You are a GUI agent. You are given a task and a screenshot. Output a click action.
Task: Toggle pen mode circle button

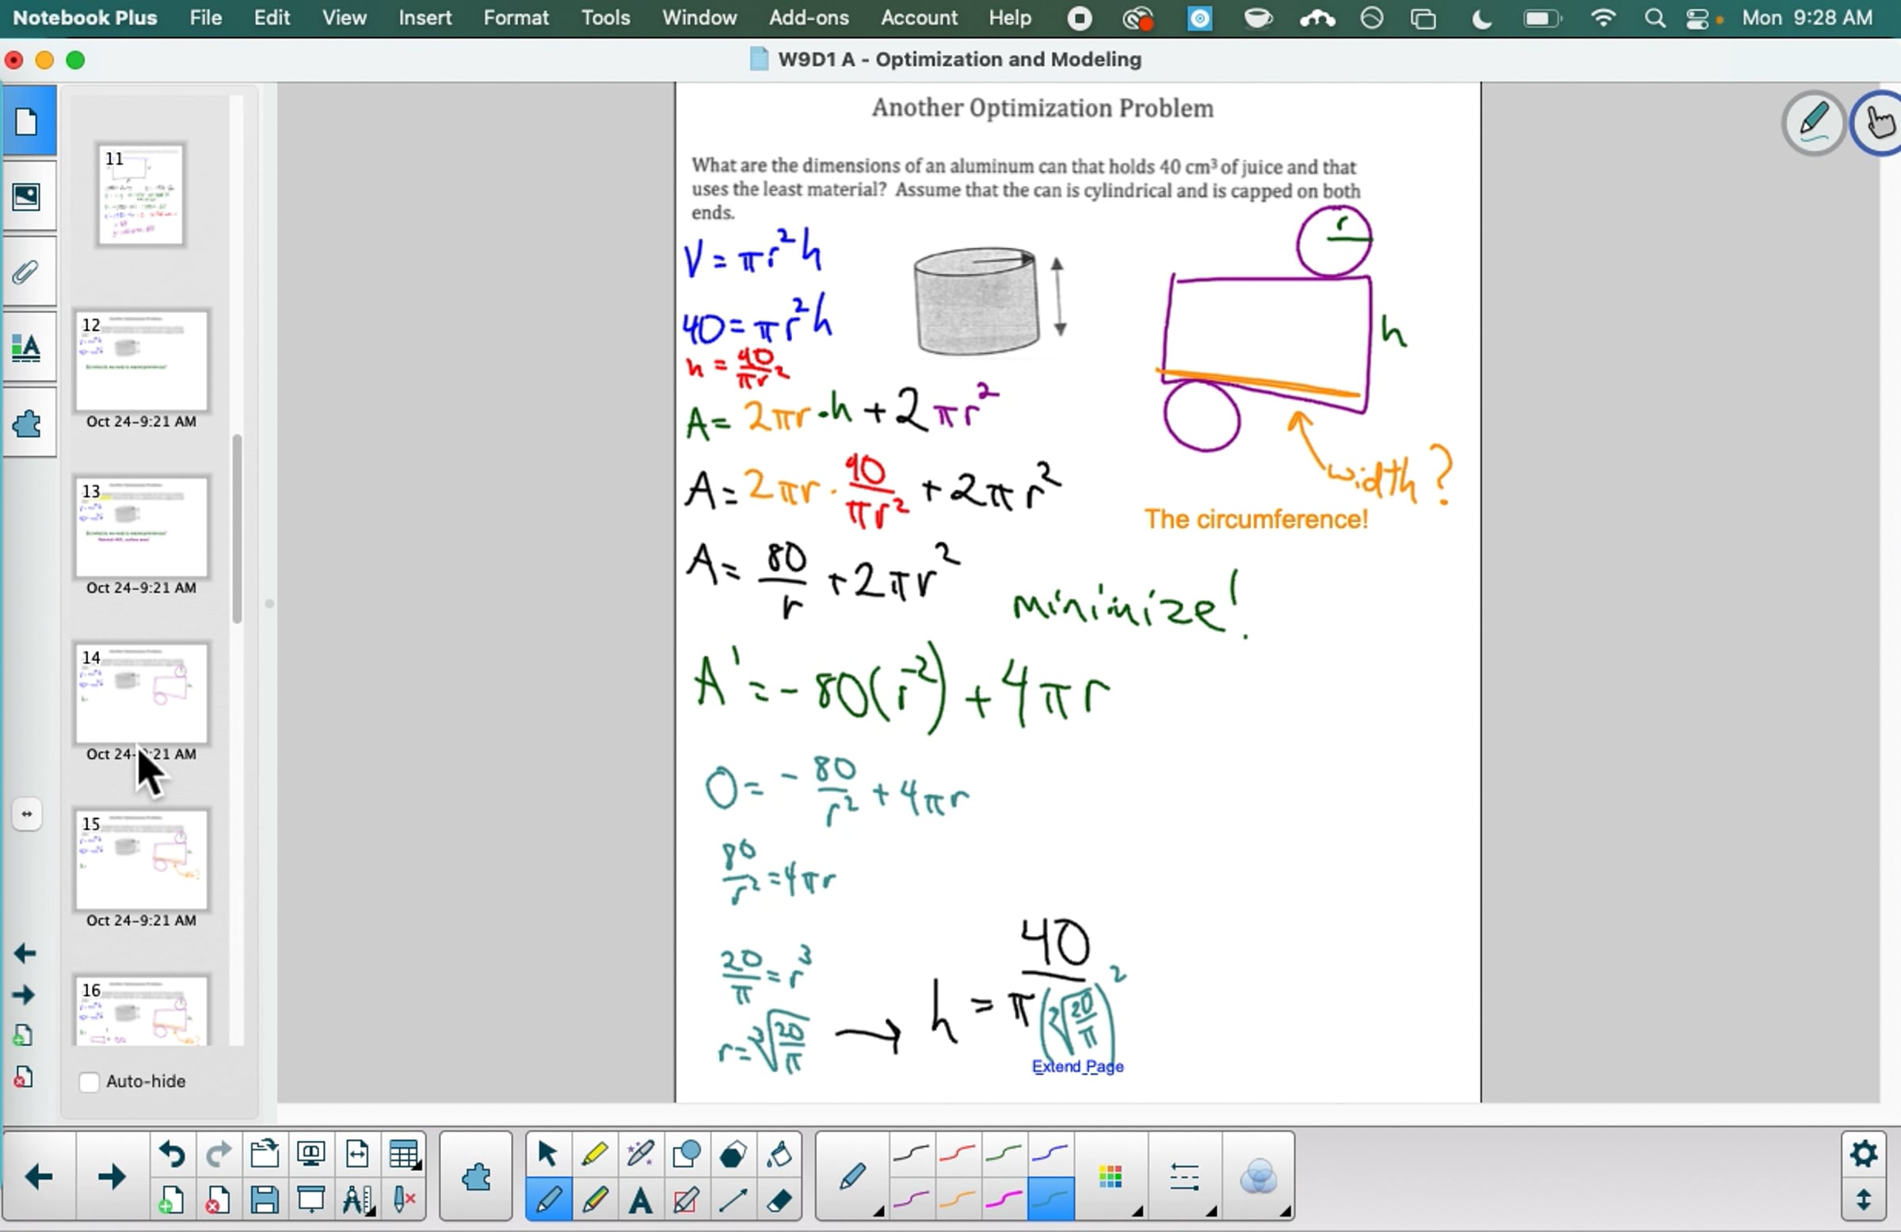pyautogui.click(x=1813, y=123)
